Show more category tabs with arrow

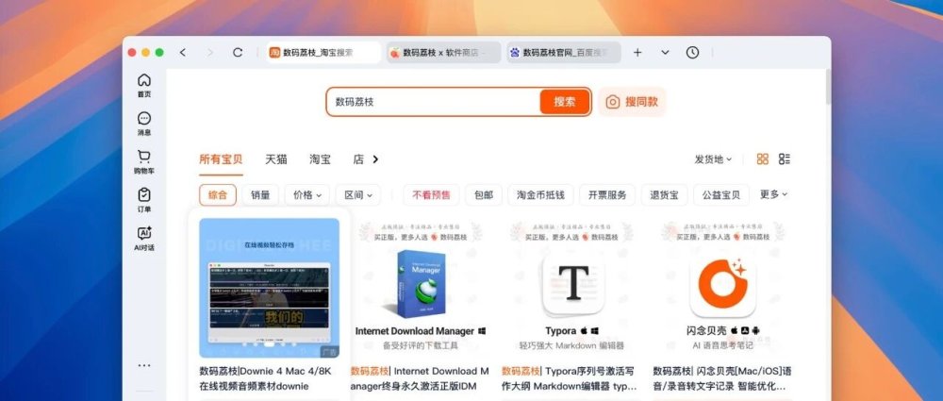pyautogui.click(x=375, y=159)
